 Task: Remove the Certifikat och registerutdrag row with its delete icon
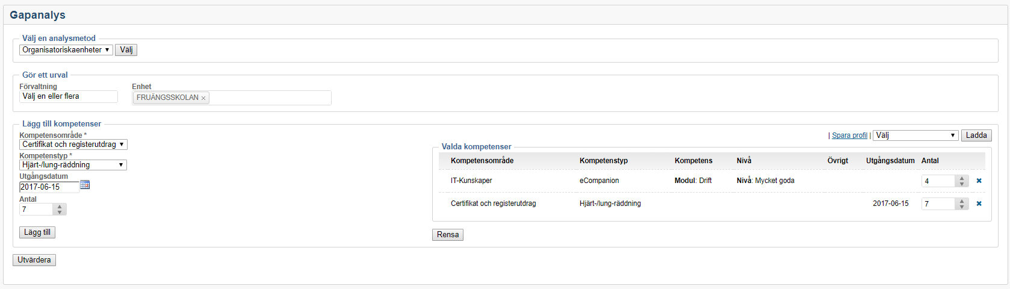coord(979,204)
